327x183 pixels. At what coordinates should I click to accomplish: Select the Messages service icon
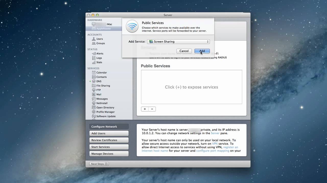click(x=94, y=99)
